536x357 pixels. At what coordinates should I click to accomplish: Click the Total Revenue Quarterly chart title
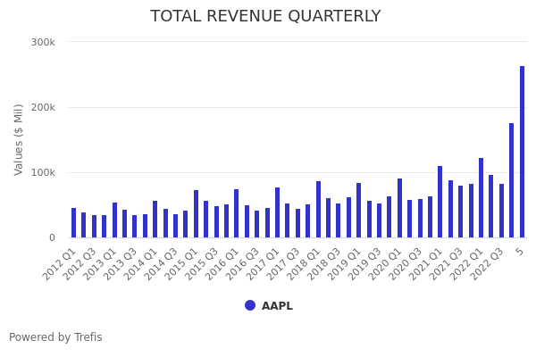pyautogui.click(x=265, y=17)
